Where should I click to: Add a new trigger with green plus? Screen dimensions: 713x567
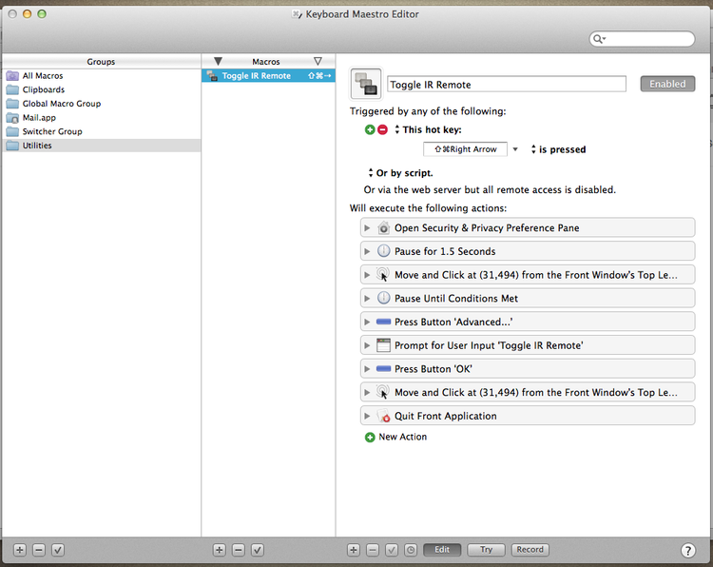tap(370, 129)
